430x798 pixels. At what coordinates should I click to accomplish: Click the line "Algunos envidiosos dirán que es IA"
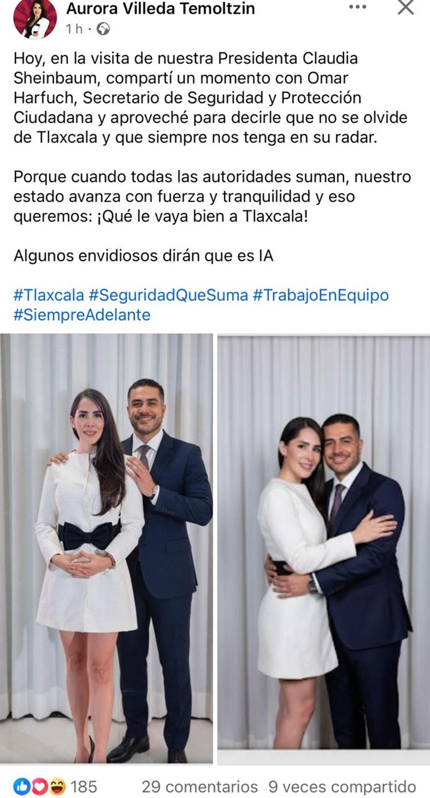coord(143,256)
